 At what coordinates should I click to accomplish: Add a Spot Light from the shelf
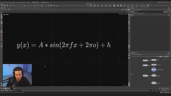[x=94, y=6]
